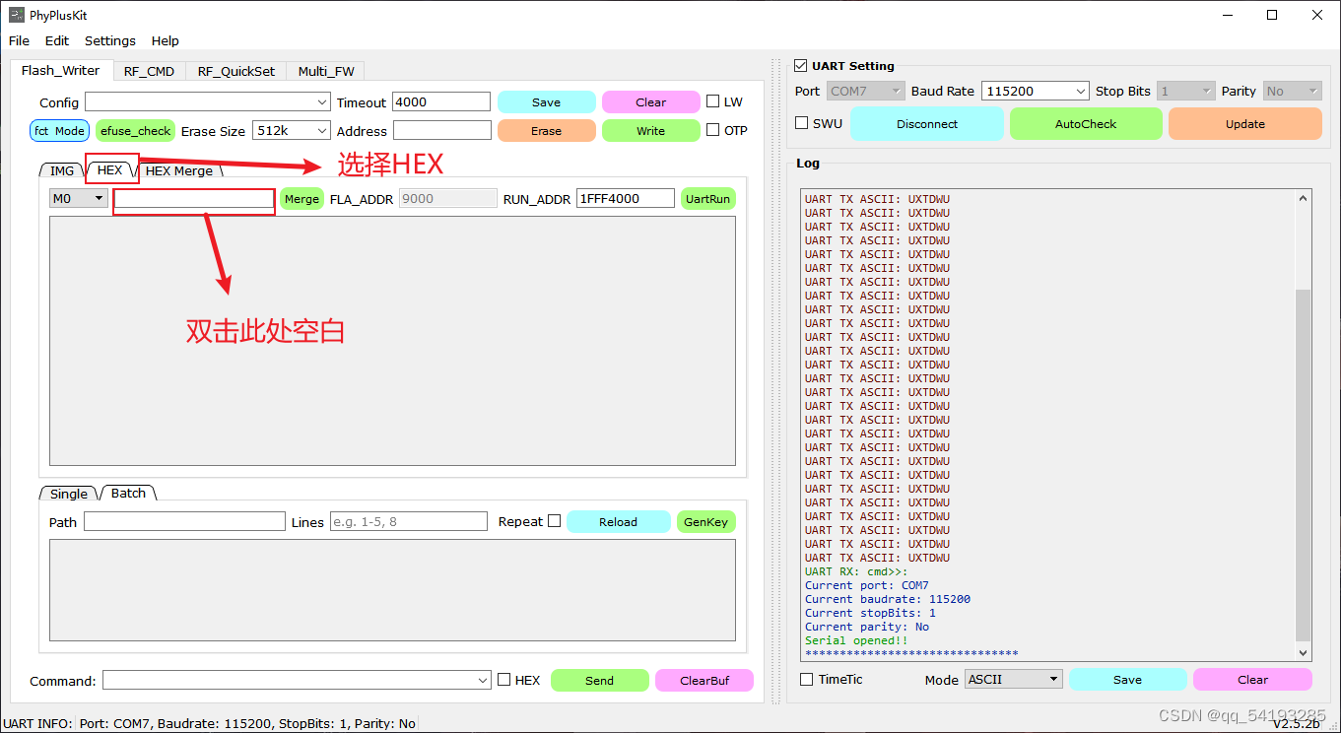1341x733 pixels.
Task: Click the "UART RX: cmd>>:" log line
Action: click(x=856, y=571)
